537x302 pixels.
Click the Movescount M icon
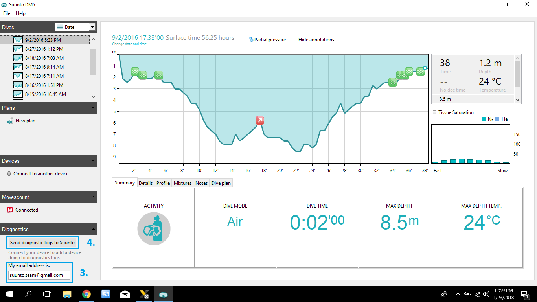(x=10, y=210)
